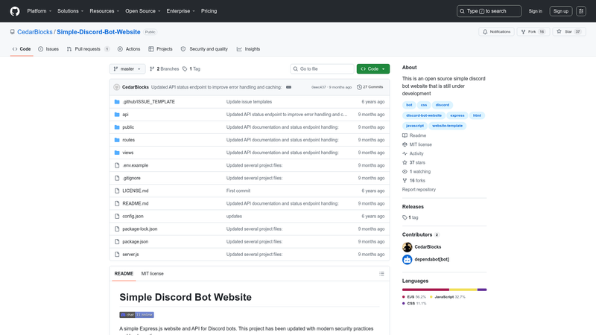Open the master branch selector
596x335 pixels.
click(x=127, y=68)
